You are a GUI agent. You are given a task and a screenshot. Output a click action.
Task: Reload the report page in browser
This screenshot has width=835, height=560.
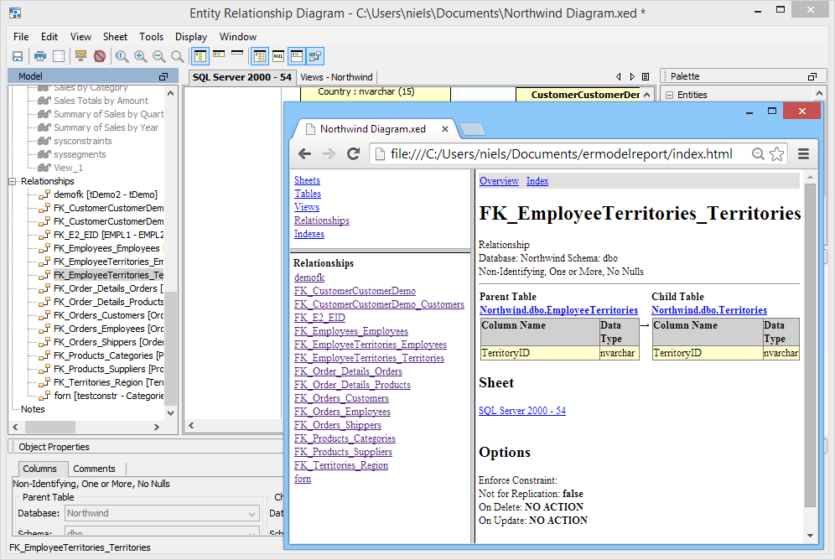(354, 154)
